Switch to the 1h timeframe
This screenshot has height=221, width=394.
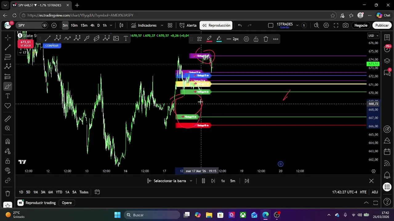point(105,25)
